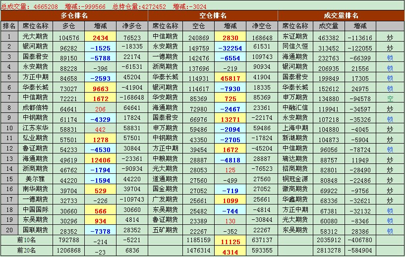Click the 炒 marker in 东证期货 row
Image resolution: width=405 pixels, height=257 pixels.
tap(390, 38)
